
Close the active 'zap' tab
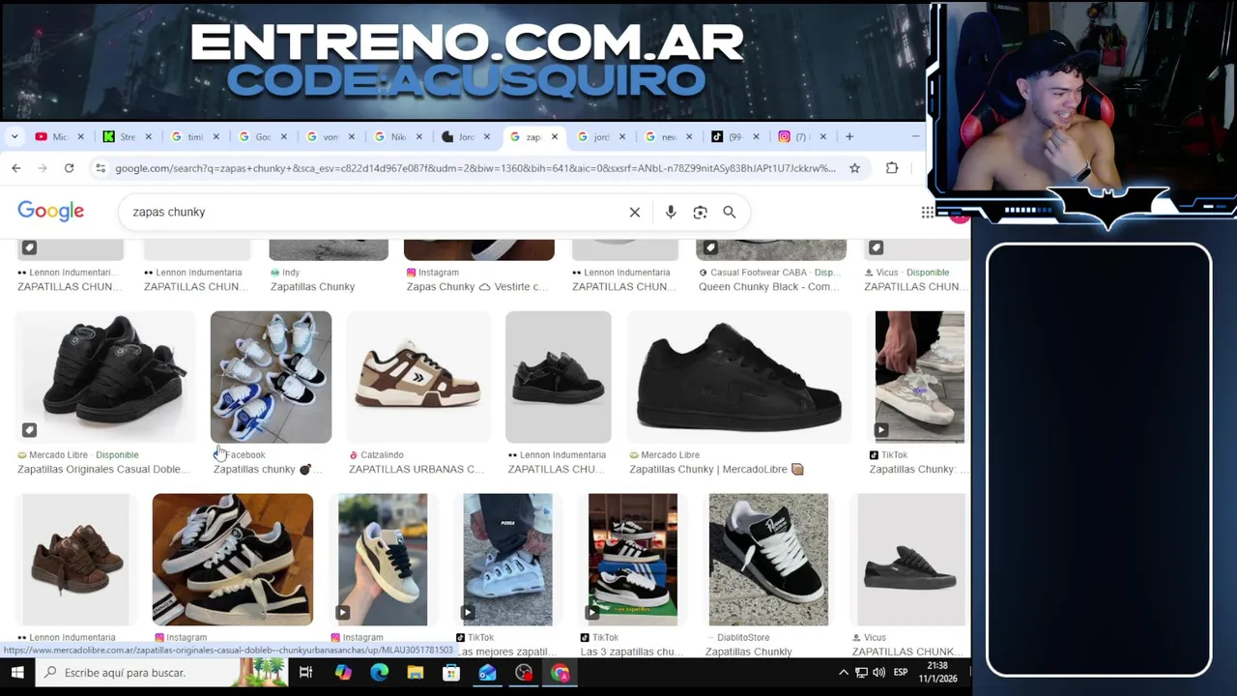554,136
